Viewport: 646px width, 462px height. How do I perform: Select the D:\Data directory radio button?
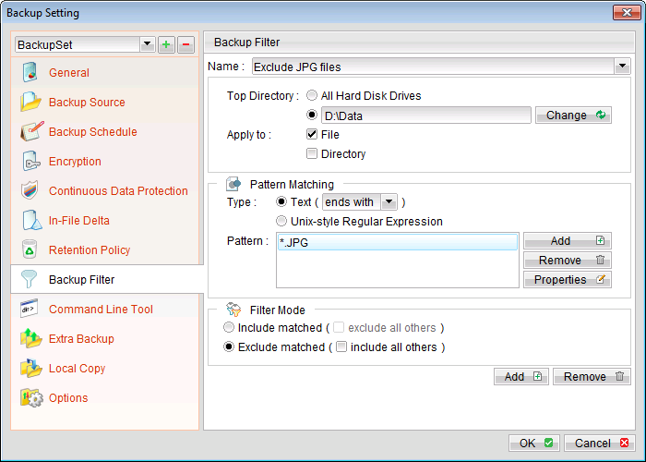pos(312,115)
